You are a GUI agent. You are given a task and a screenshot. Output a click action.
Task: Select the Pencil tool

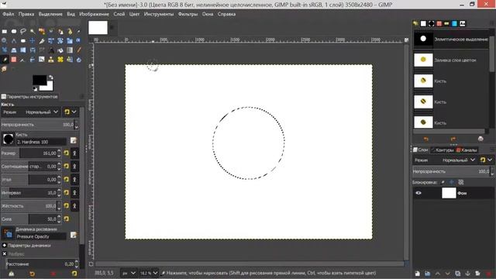[x=79, y=50]
